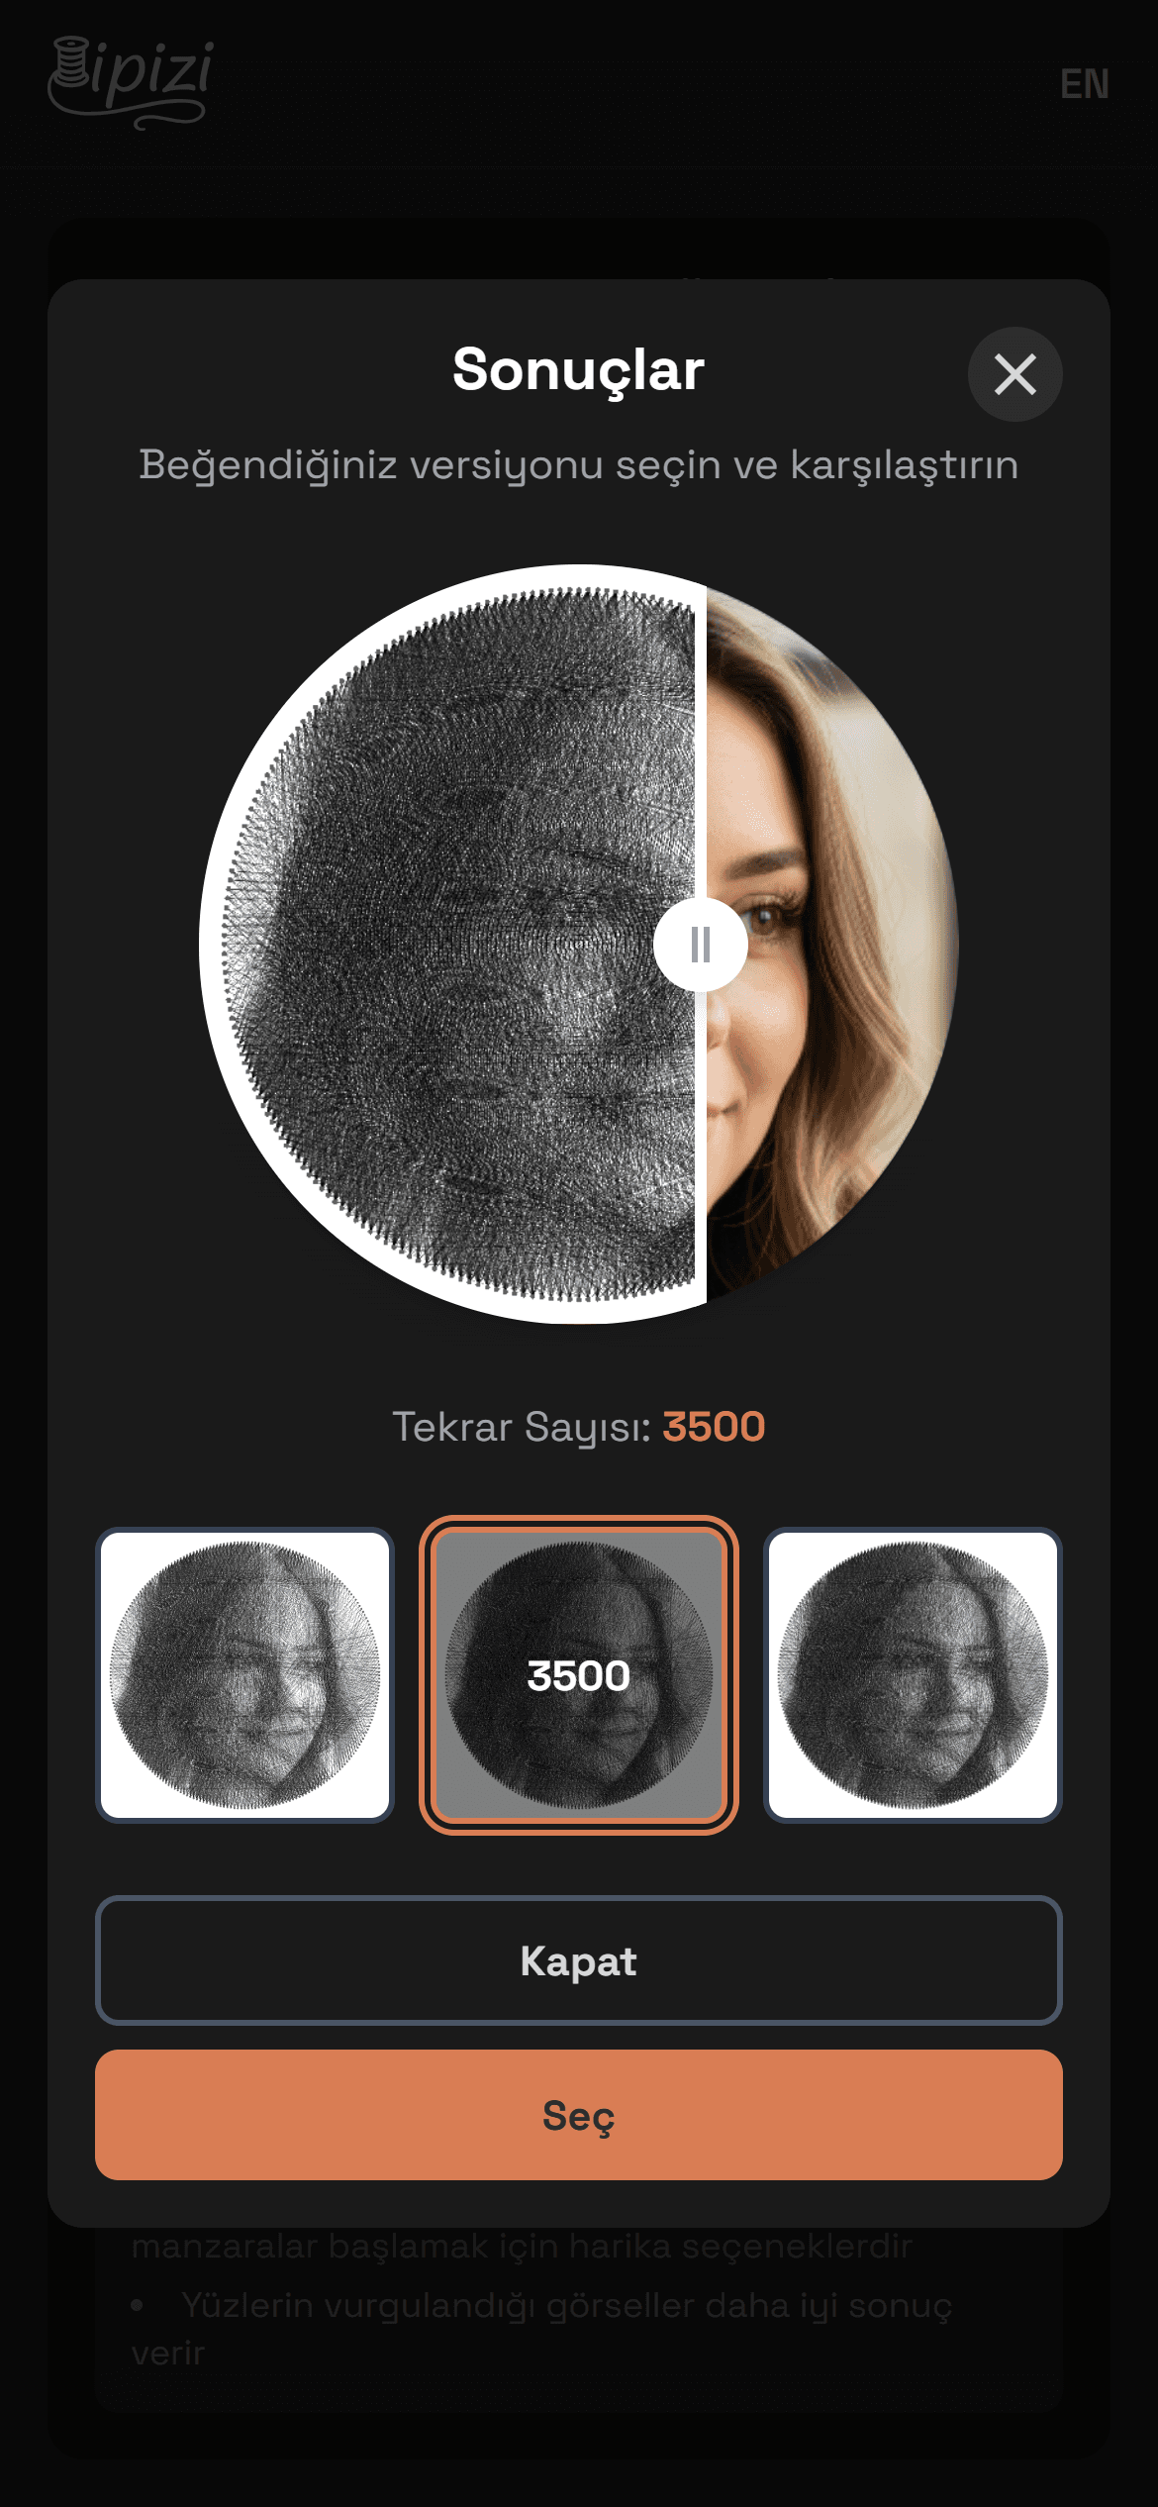This screenshot has height=2507, width=1158.
Task: Click the Tekrar Sayısı label
Action: click(522, 1427)
